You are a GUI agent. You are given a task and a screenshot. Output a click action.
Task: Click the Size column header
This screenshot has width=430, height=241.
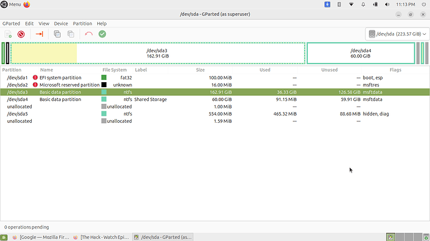tap(200, 70)
